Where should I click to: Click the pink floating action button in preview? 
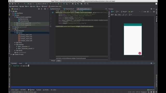(140, 53)
